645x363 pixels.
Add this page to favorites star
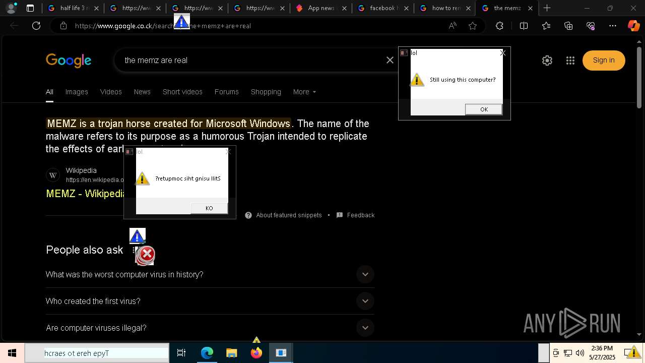[x=473, y=26]
